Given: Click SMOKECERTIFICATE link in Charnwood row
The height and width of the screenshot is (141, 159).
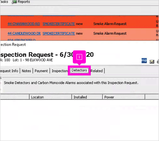Looking at the screenshot, I should 59,24.
